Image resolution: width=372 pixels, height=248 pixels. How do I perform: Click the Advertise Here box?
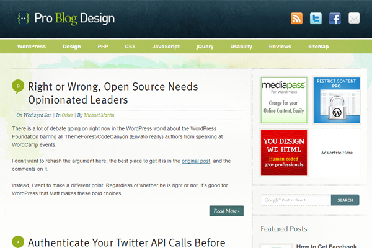pos(337,153)
